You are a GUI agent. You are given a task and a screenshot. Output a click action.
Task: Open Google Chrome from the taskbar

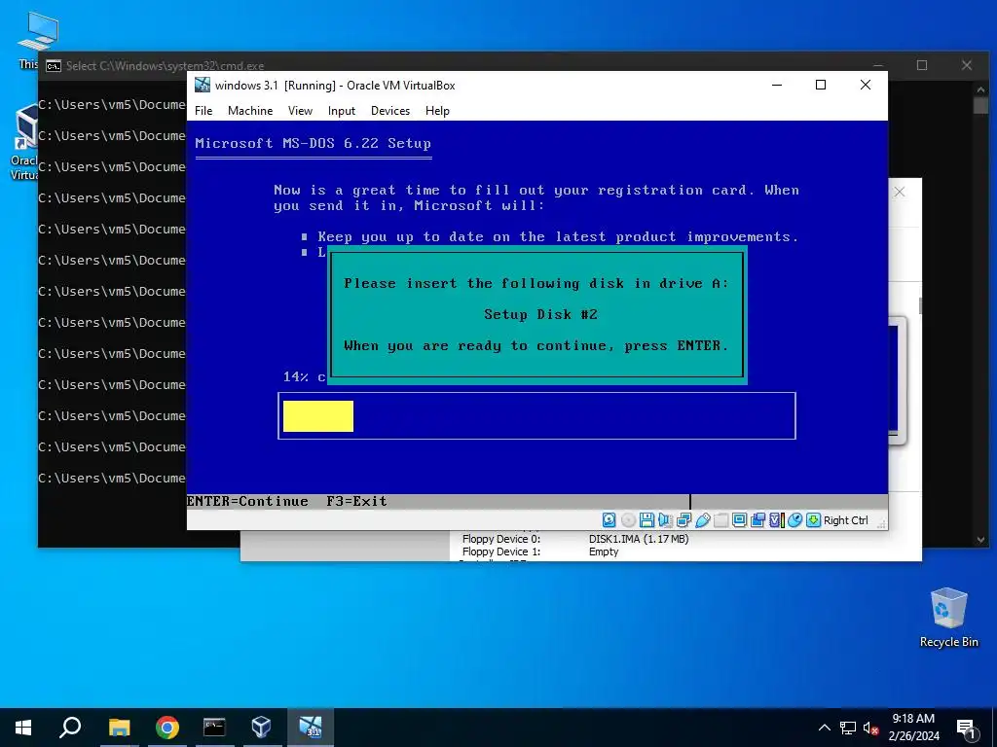coord(166,728)
